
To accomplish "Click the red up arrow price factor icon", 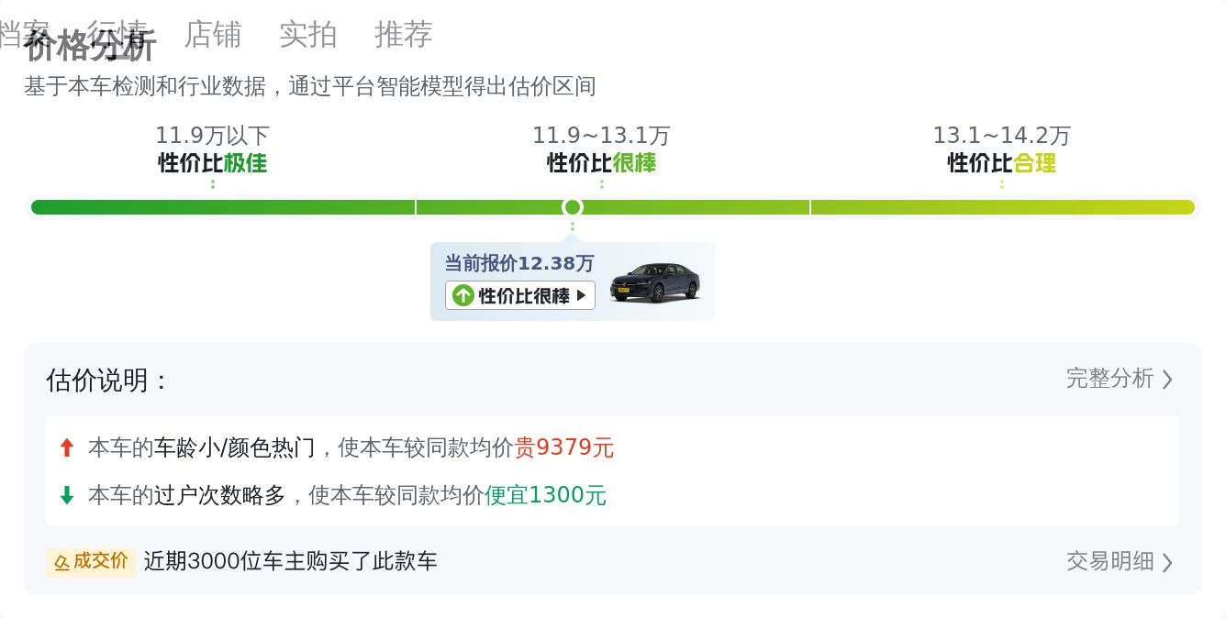I will (66, 447).
